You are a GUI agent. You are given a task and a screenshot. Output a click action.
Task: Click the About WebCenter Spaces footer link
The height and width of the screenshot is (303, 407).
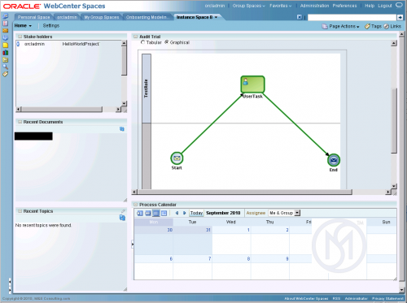click(x=306, y=298)
